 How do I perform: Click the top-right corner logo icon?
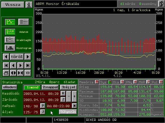point(161,4)
